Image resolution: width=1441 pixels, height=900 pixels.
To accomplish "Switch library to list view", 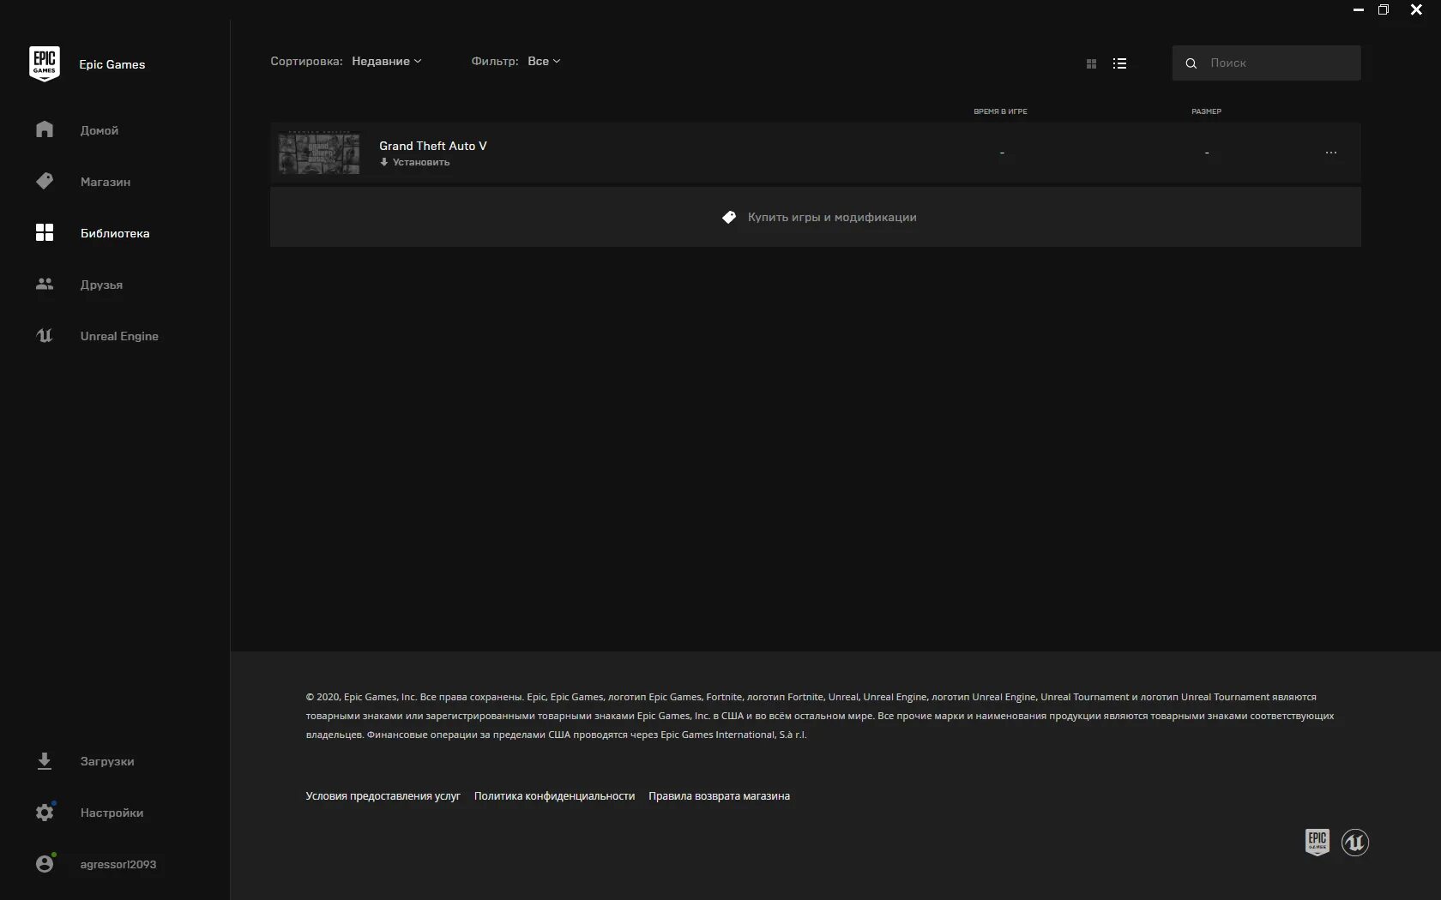I will [1119, 63].
